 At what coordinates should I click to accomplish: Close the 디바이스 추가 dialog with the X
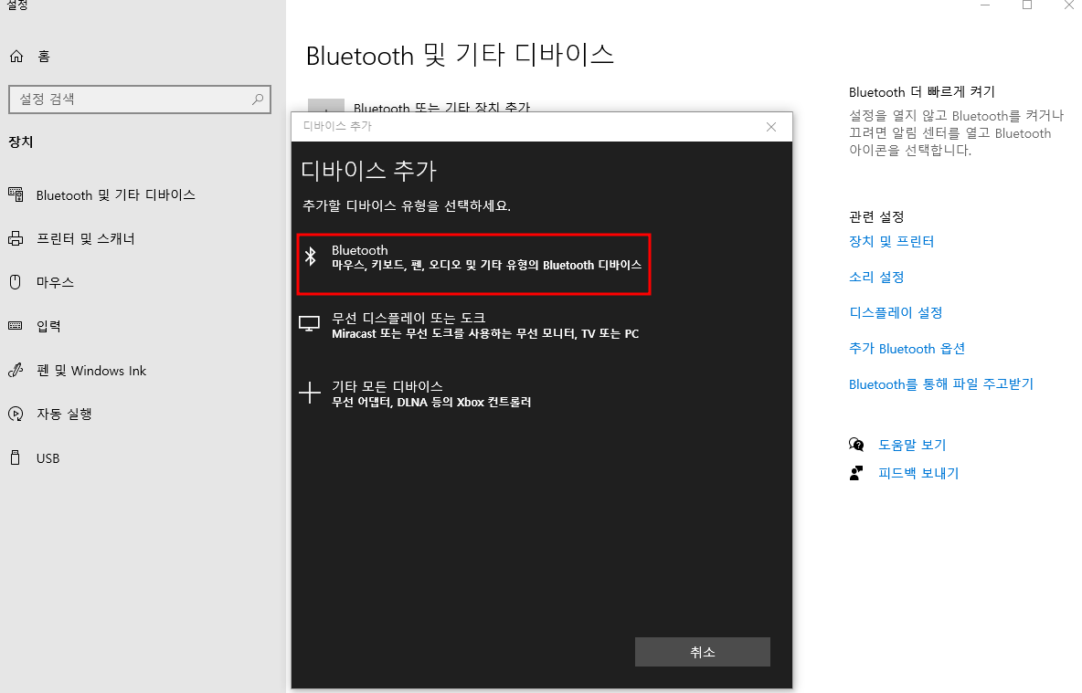click(771, 127)
